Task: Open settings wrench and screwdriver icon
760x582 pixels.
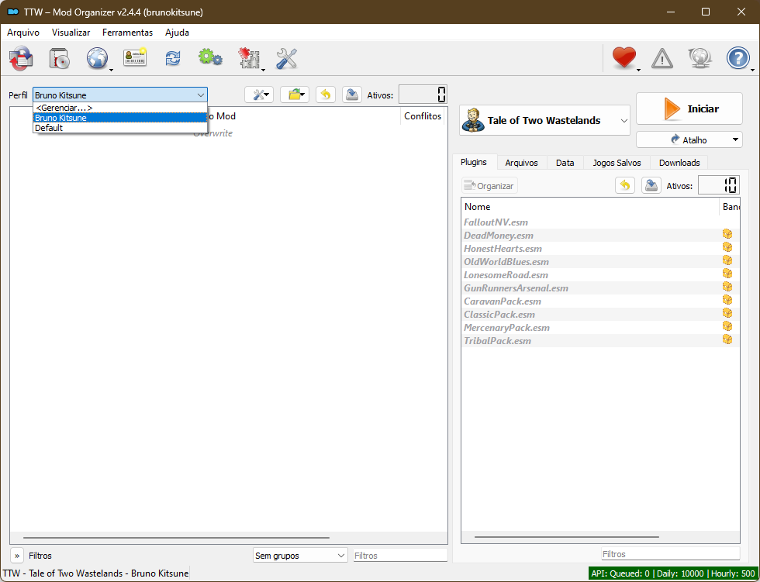Action: pos(286,59)
